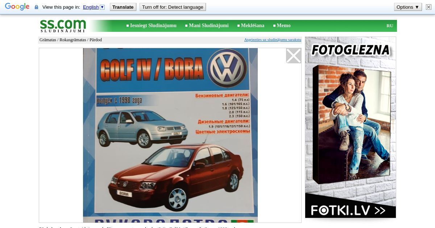Open the Rokasgrāmatas breadcrumb
This screenshot has height=228, width=435.
coord(73,40)
